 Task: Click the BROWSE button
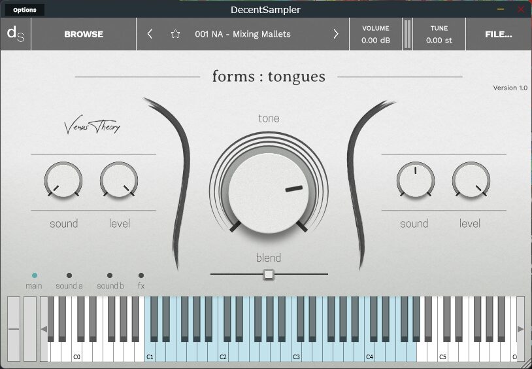pos(83,34)
